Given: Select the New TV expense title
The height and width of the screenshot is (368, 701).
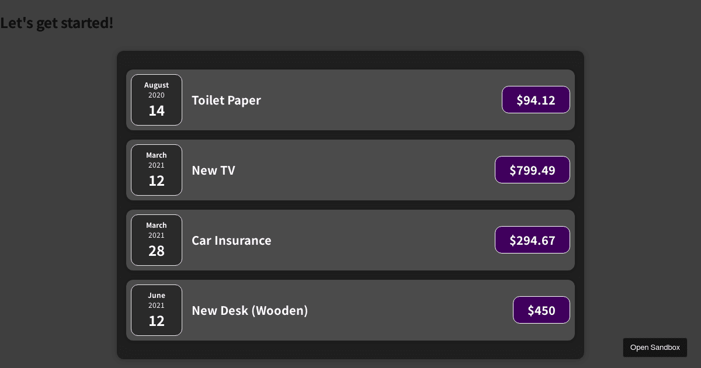Looking at the screenshot, I should (x=213, y=170).
